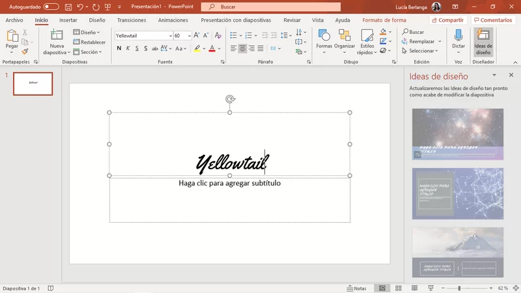521x293 pixels.
Task: Increase font size with A up icon
Action: pyautogui.click(x=197, y=35)
